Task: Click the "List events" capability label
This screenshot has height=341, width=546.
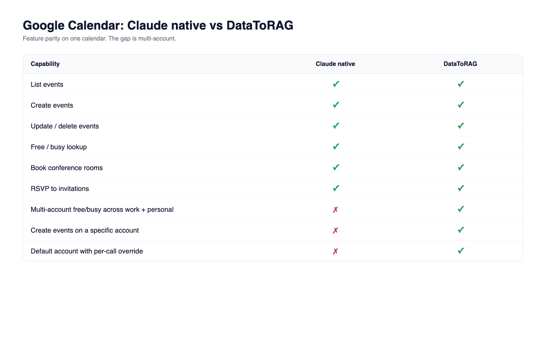Action: [47, 84]
